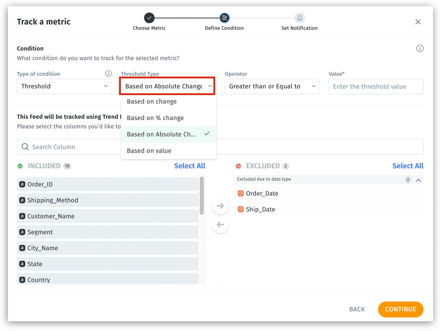Go BACK to previous step
This screenshot has width=441, height=331.
[x=357, y=309]
